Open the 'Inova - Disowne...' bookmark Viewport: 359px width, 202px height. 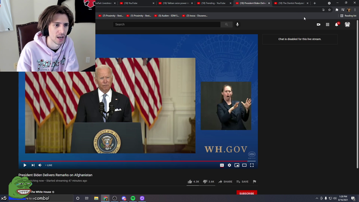pyautogui.click(x=195, y=16)
